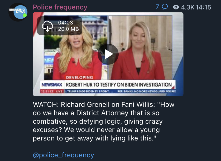Click the 04:03 video duration label
The width and height of the screenshot is (221, 161).
click(66, 23)
